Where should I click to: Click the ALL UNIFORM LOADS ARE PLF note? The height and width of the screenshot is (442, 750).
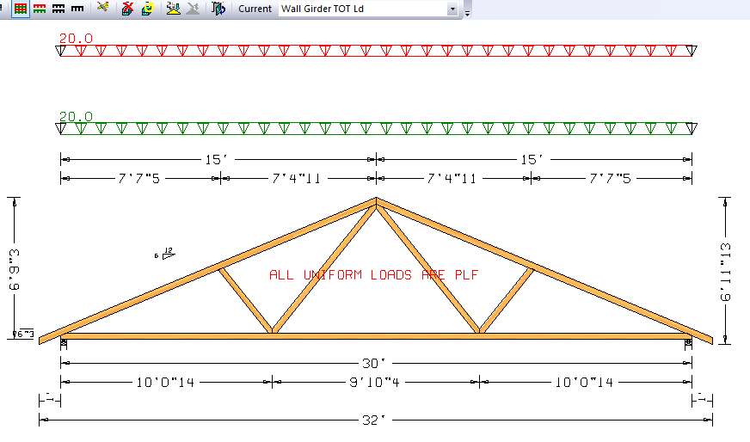click(373, 275)
